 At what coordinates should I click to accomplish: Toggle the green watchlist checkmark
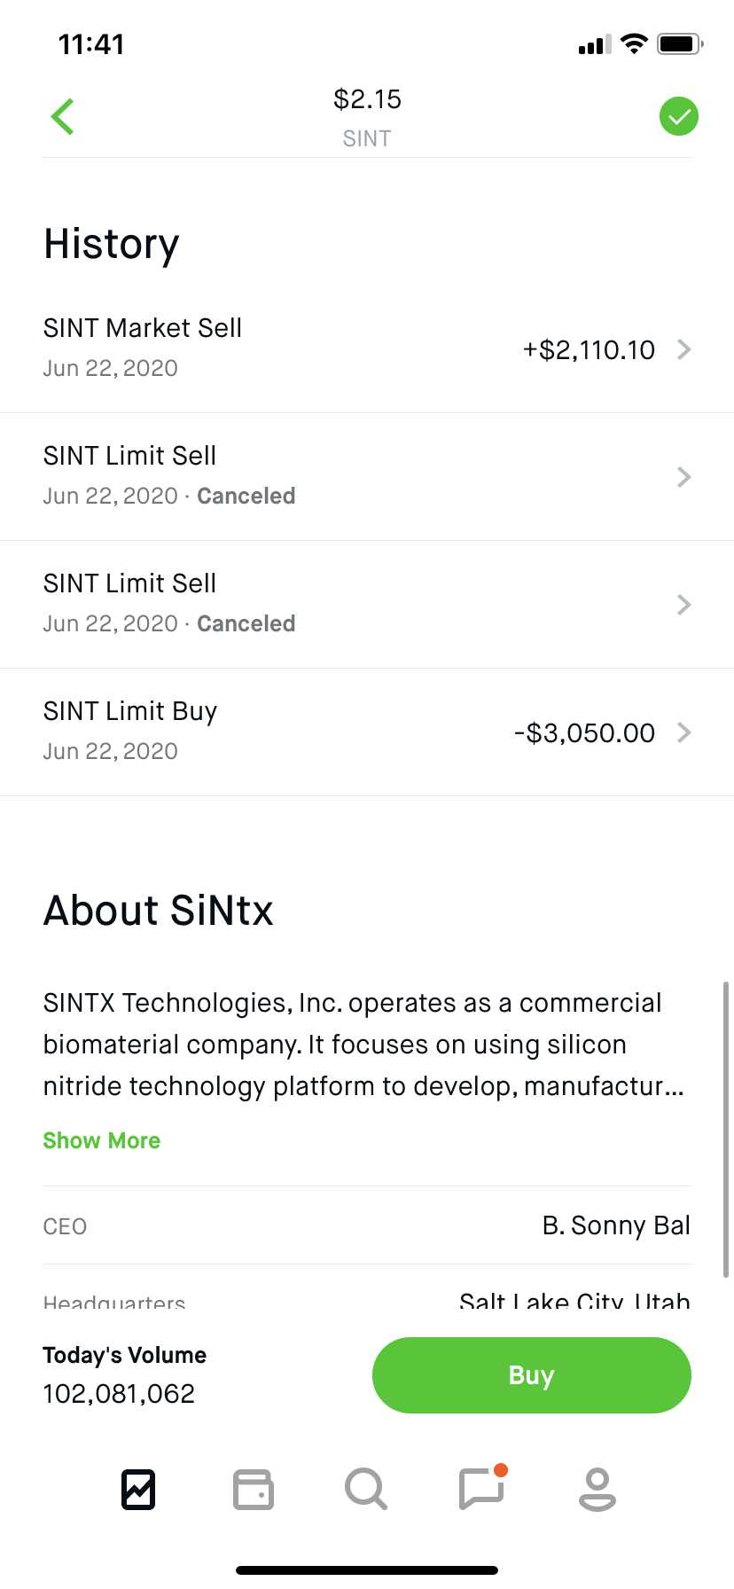(x=679, y=116)
